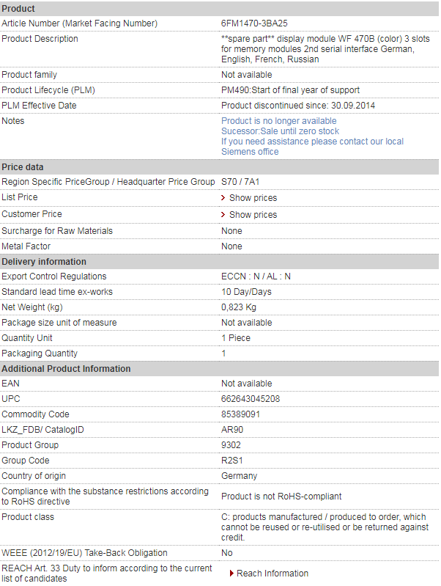Show prices for the List Price row
The image size is (441, 586).
(253, 198)
